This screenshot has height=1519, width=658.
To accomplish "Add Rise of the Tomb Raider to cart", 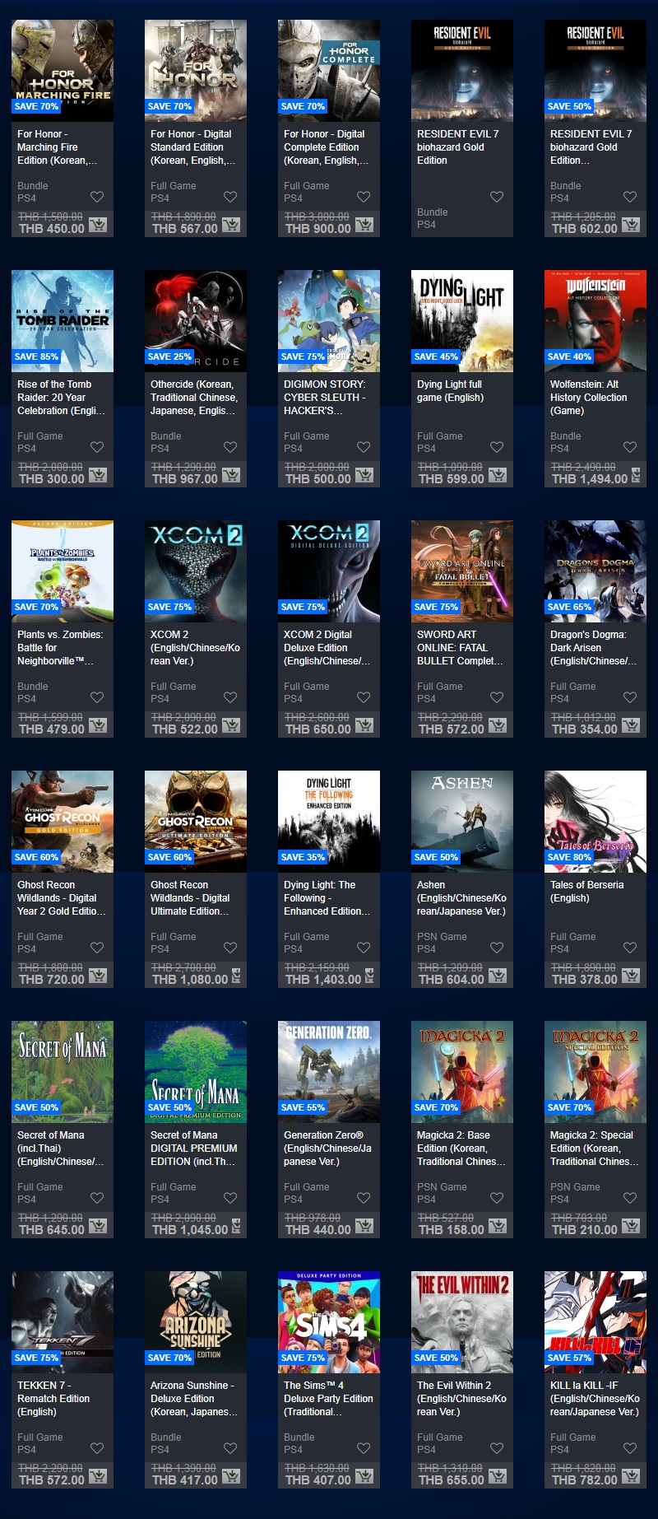I will [98, 475].
